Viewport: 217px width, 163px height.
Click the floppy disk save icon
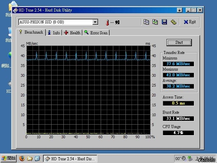164,22
